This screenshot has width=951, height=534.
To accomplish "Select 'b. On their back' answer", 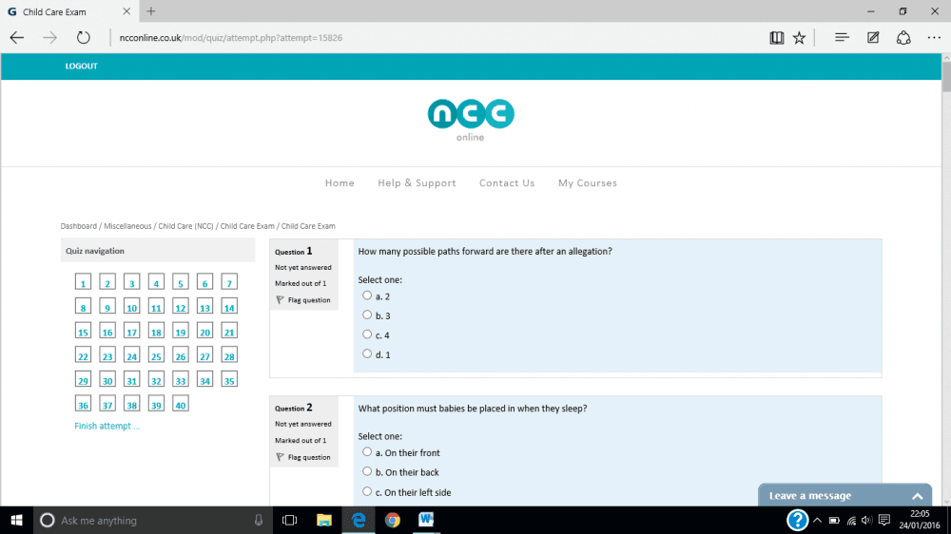I will coord(367,471).
